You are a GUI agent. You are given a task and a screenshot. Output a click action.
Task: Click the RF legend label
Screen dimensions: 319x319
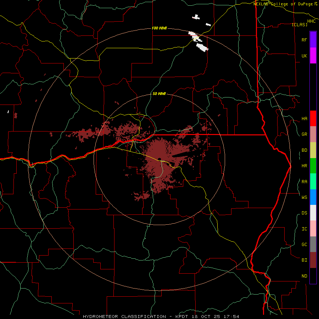[304, 40]
